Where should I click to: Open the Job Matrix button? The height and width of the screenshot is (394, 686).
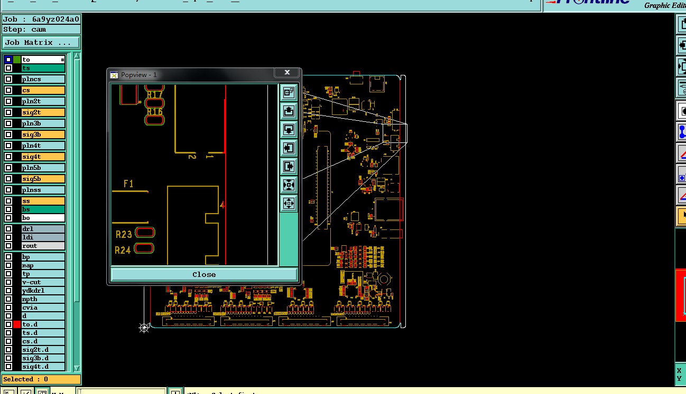pyautogui.click(x=41, y=42)
